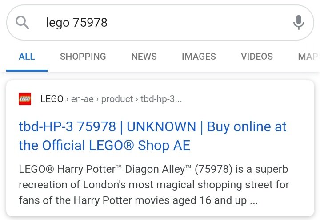Click the LEGO site name in breadcrumb
Viewport: 320px width, 220px height.
tap(52, 99)
